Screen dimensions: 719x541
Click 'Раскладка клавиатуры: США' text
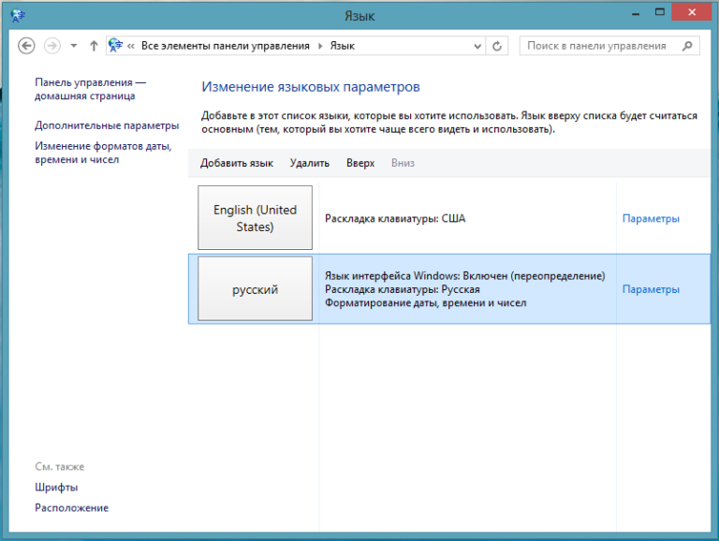point(395,219)
